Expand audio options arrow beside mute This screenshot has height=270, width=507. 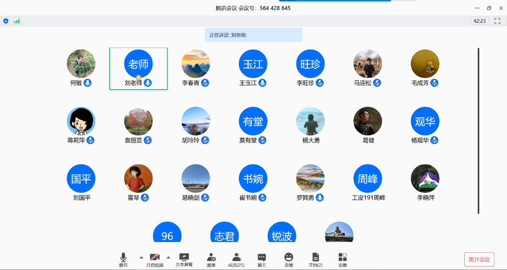(141, 257)
